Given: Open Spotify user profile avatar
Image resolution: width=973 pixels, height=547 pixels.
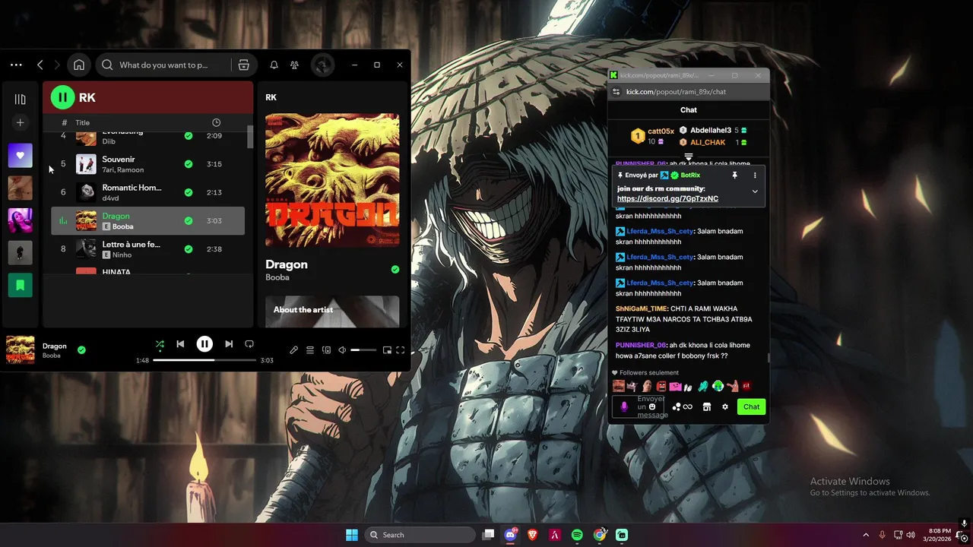Looking at the screenshot, I should tap(322, 65).
